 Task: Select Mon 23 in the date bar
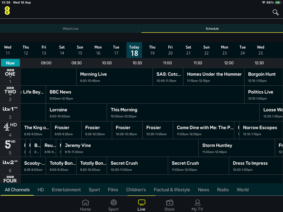(224, 50)
